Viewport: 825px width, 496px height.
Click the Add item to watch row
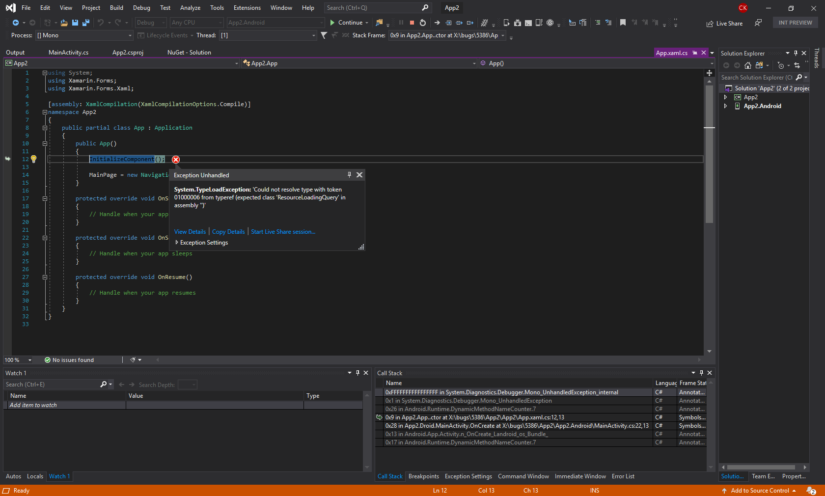[x=183, y=405]
